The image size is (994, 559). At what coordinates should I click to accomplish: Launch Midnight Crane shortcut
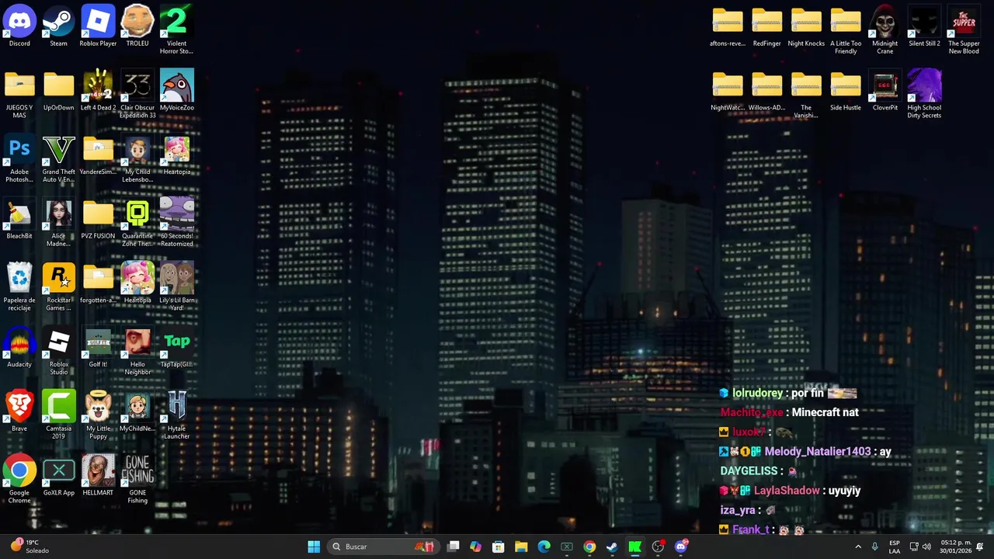click(x=885, y=30)
